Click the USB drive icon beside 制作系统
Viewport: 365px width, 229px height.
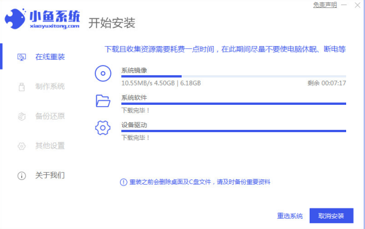[22, 87]
